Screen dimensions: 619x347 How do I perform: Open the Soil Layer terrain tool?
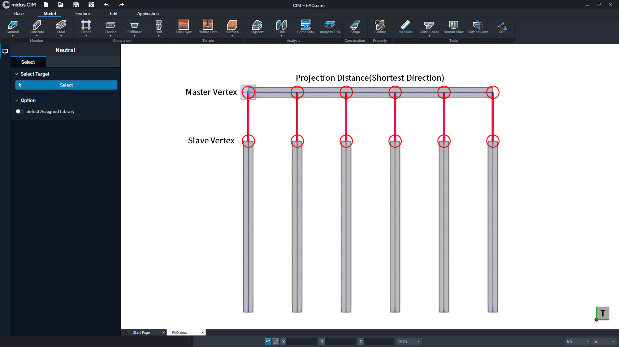click(x=183, y=27)
